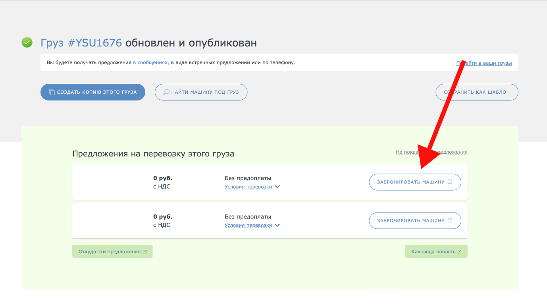Click green success checkmark icon
547x307 pixels.
pos(27,42)
